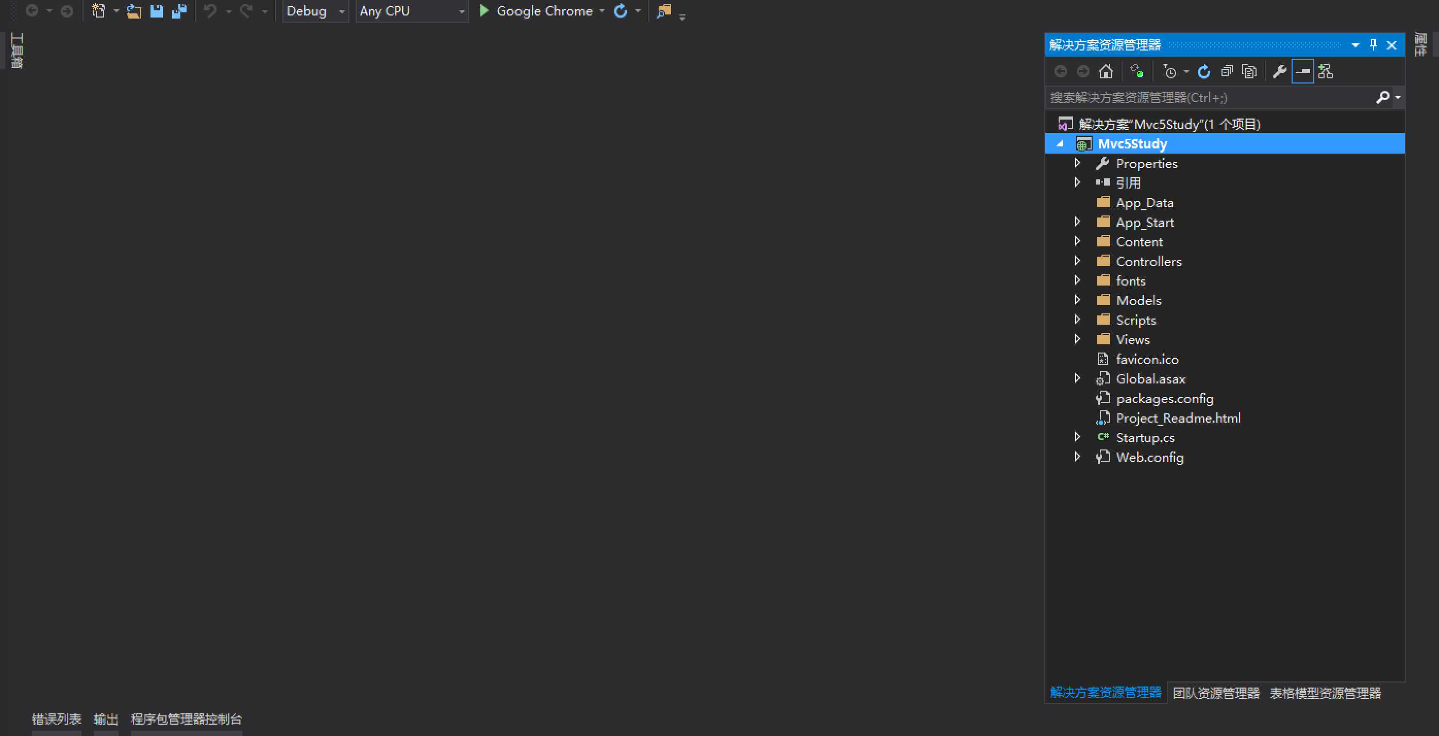This screenshot has height=736, width=1439.
Task: Select the 解决方案“Mvc5Study” solution row
Action: click(x=1225, y=124)
